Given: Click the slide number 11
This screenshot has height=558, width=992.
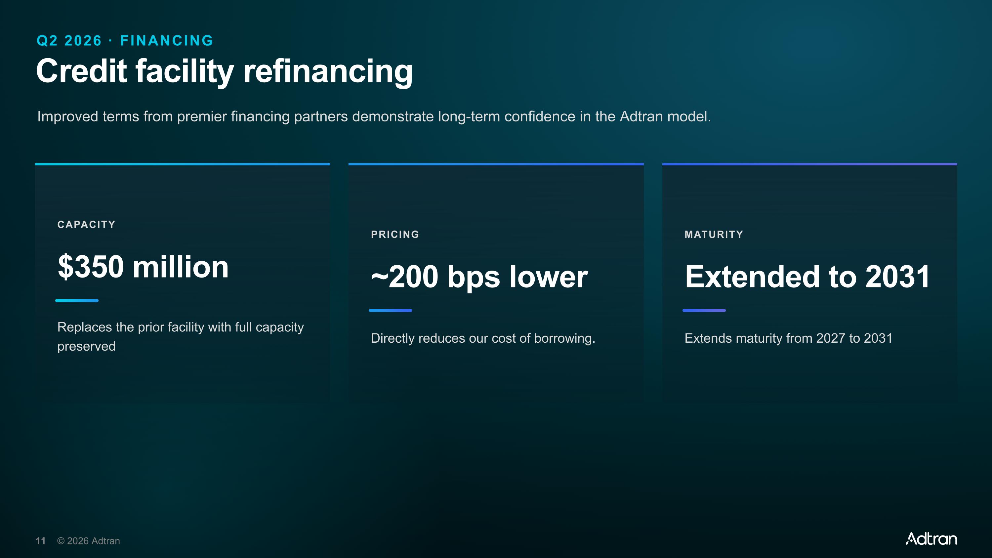Looking at the screenshot, I should pyautogui.click(x=40, y=541).
